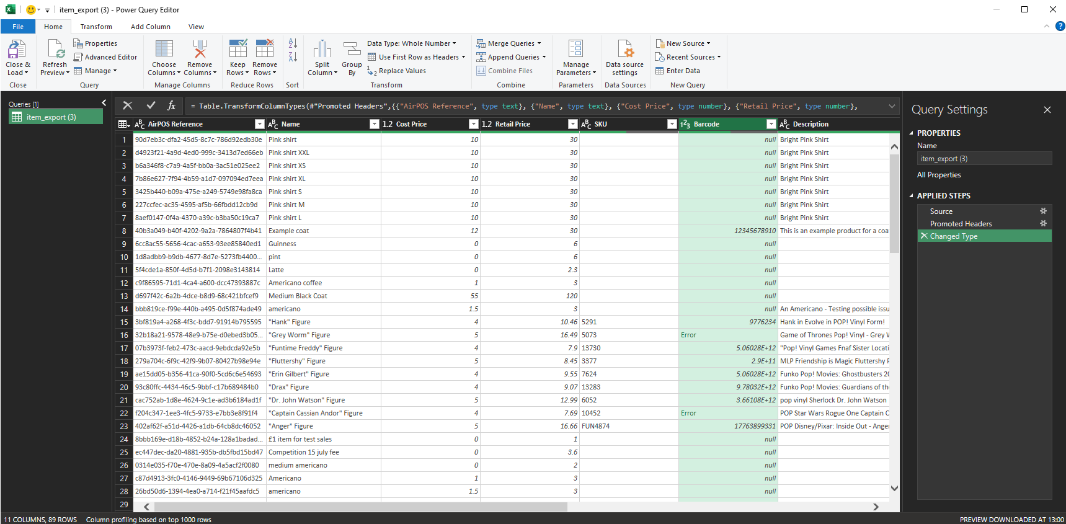This screenshot has width=1066, height=524.
Task: Open the Barcode column filter dropdown
Action: [x=771, y=124]
